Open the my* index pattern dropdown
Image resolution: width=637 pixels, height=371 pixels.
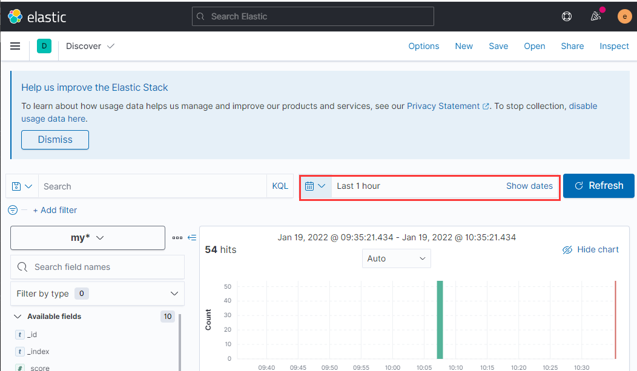tap(88, 238)
